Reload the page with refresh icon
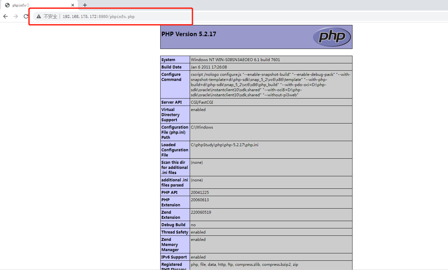 pos(26,16)
